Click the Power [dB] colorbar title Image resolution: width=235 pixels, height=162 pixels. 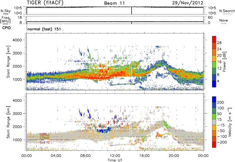click(x=224, y=62)
